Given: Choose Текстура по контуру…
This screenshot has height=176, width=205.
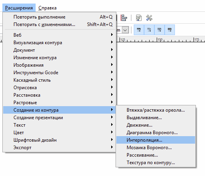Looking at the screenshot, I should [x=156, y=163].
